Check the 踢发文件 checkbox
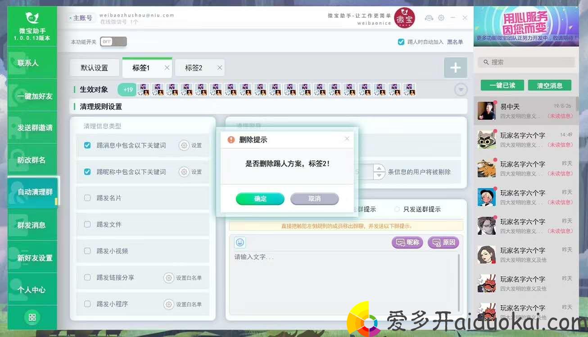The height and width of the screenshot is (337, 588). click(x=87, y=225)
